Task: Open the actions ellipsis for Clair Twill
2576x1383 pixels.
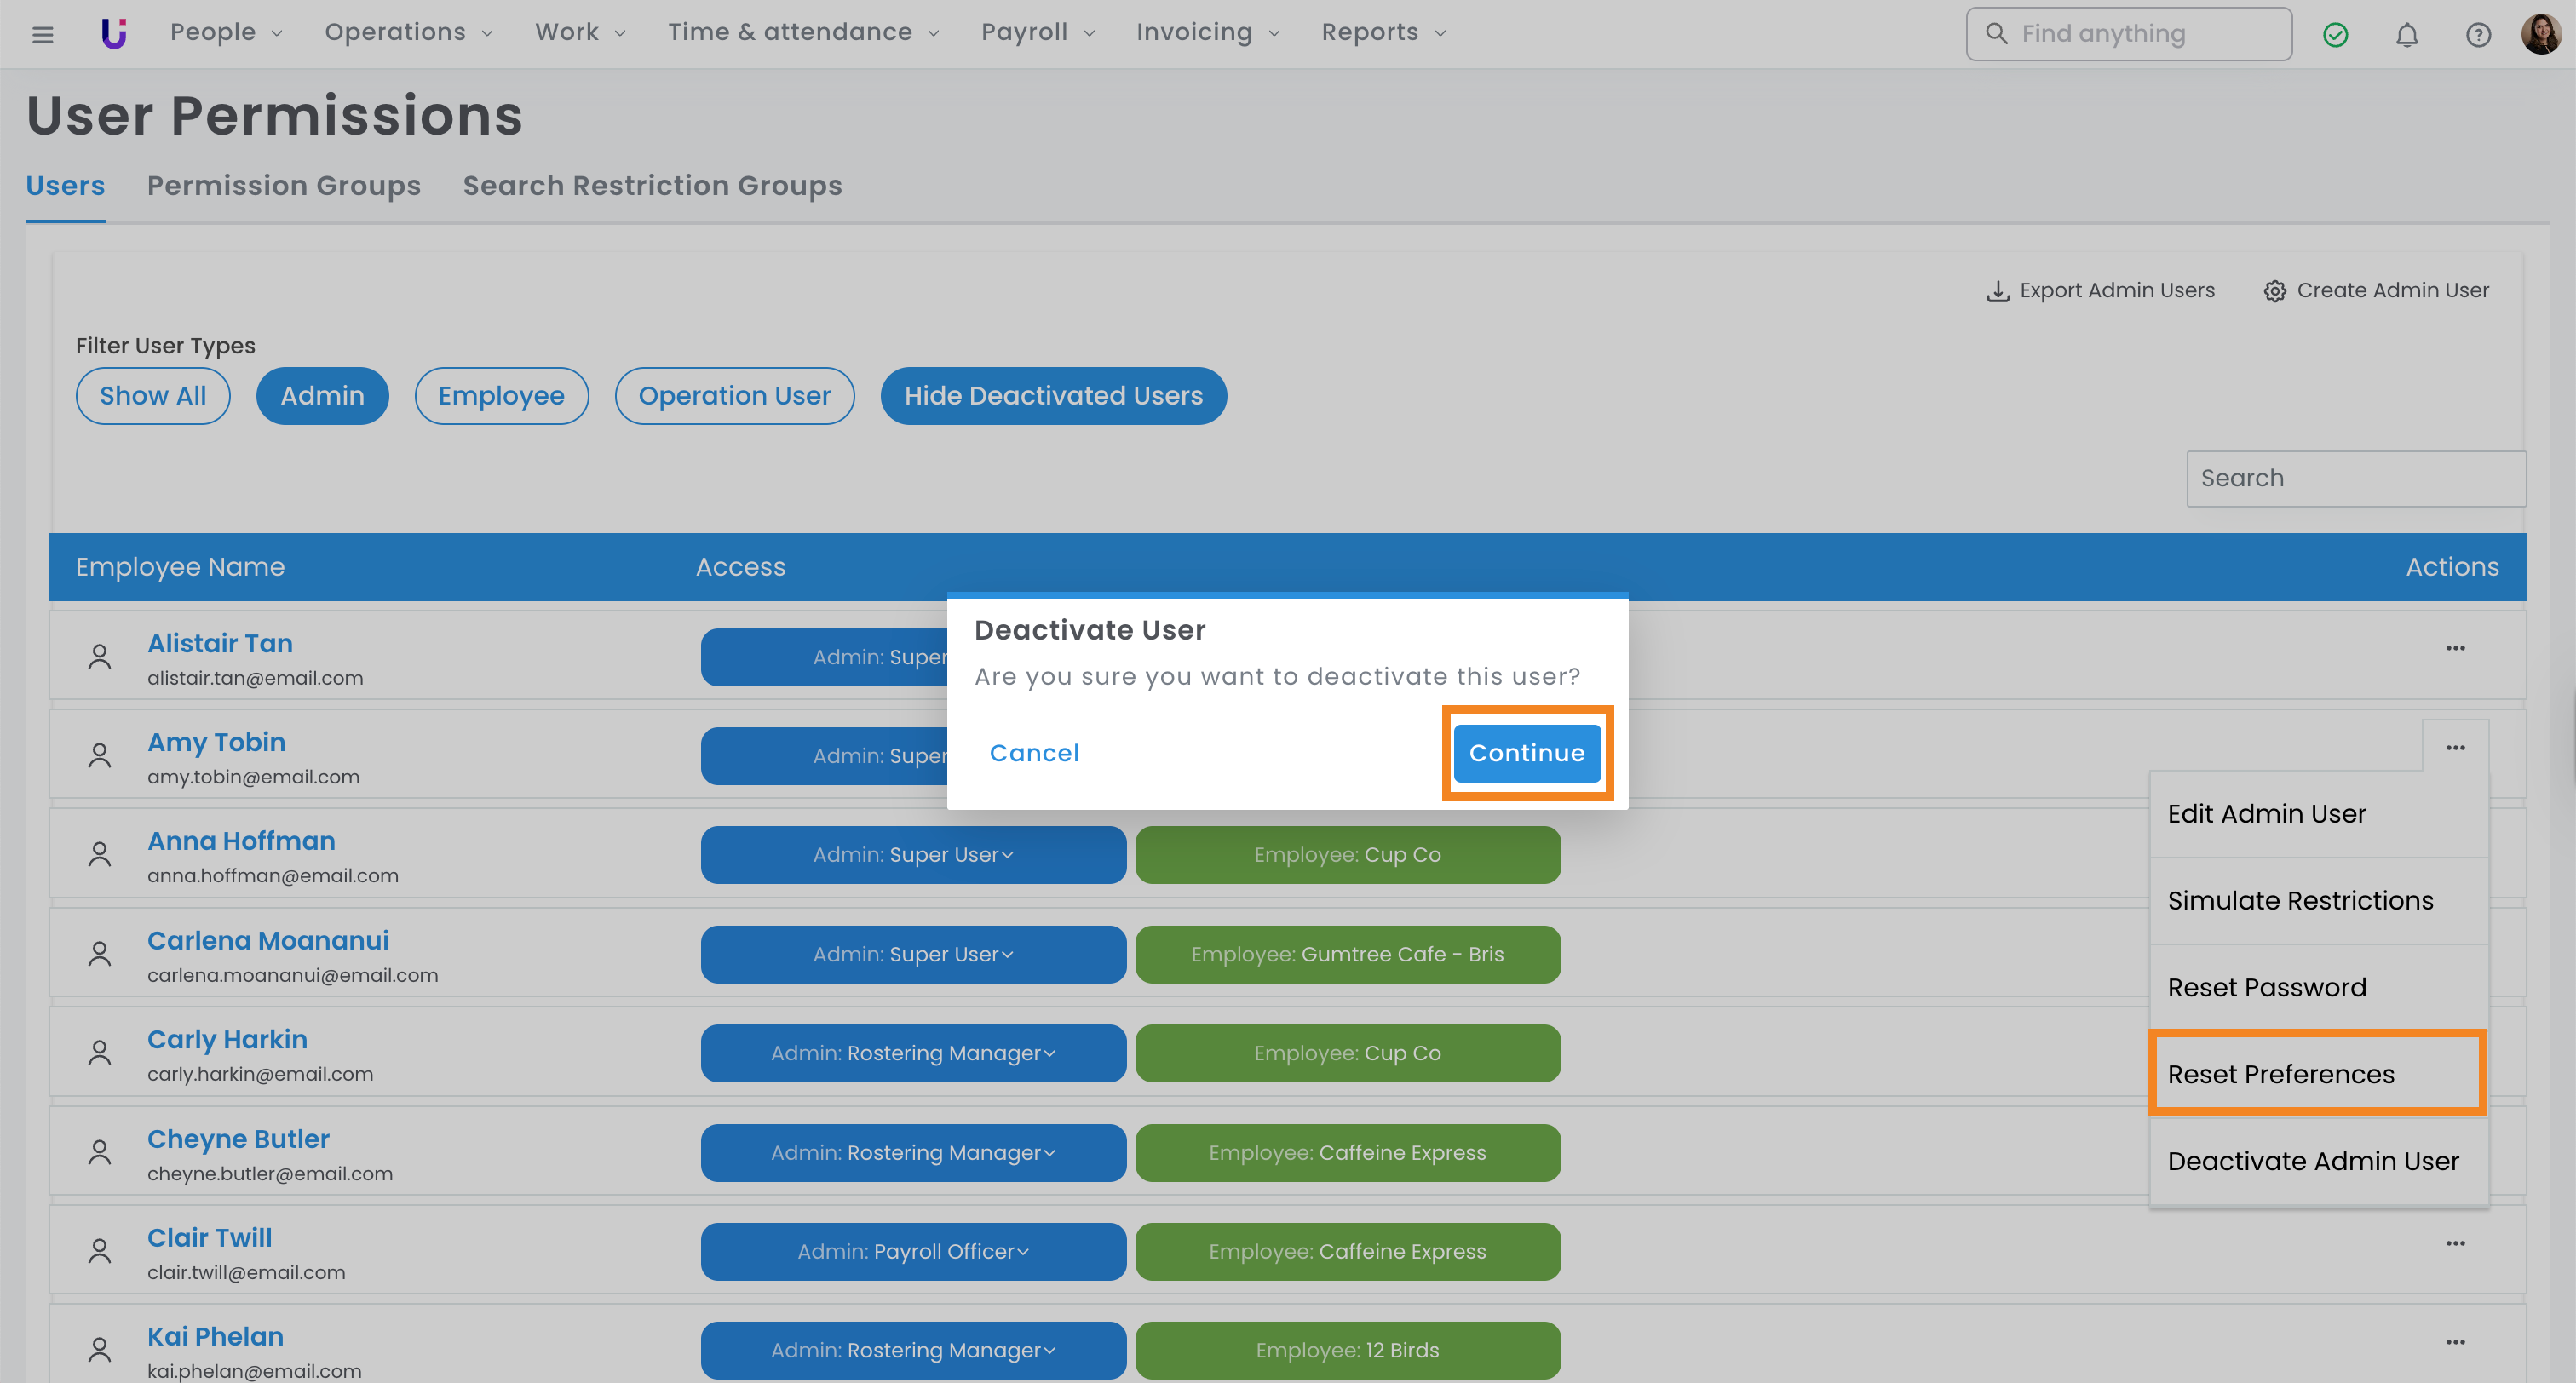Action: coord(2455,1243)
